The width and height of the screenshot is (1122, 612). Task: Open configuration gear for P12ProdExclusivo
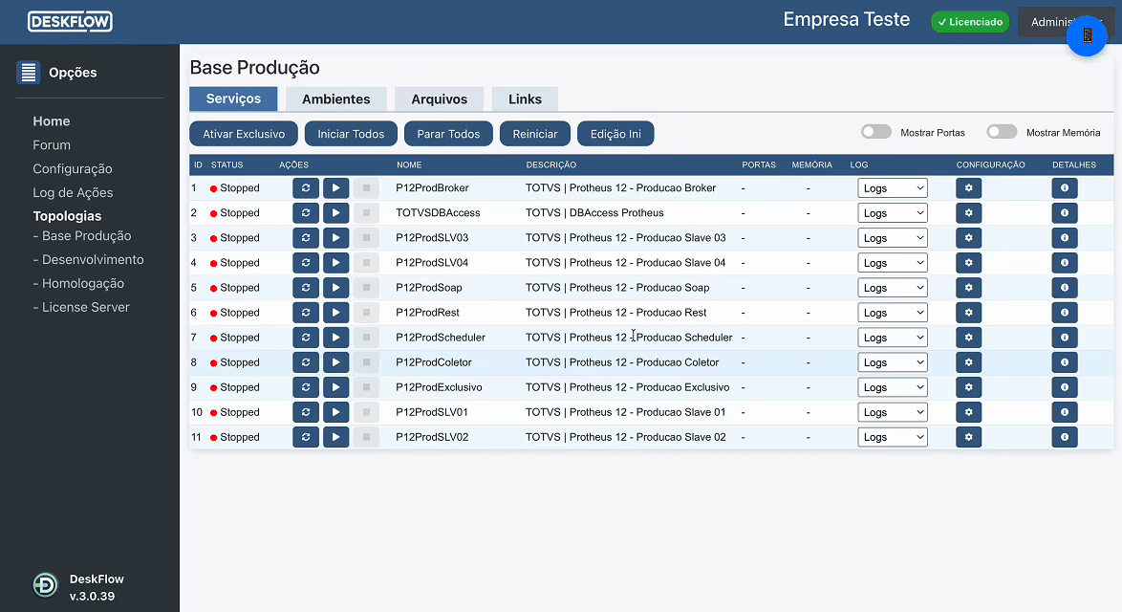(x=968, y=387)
